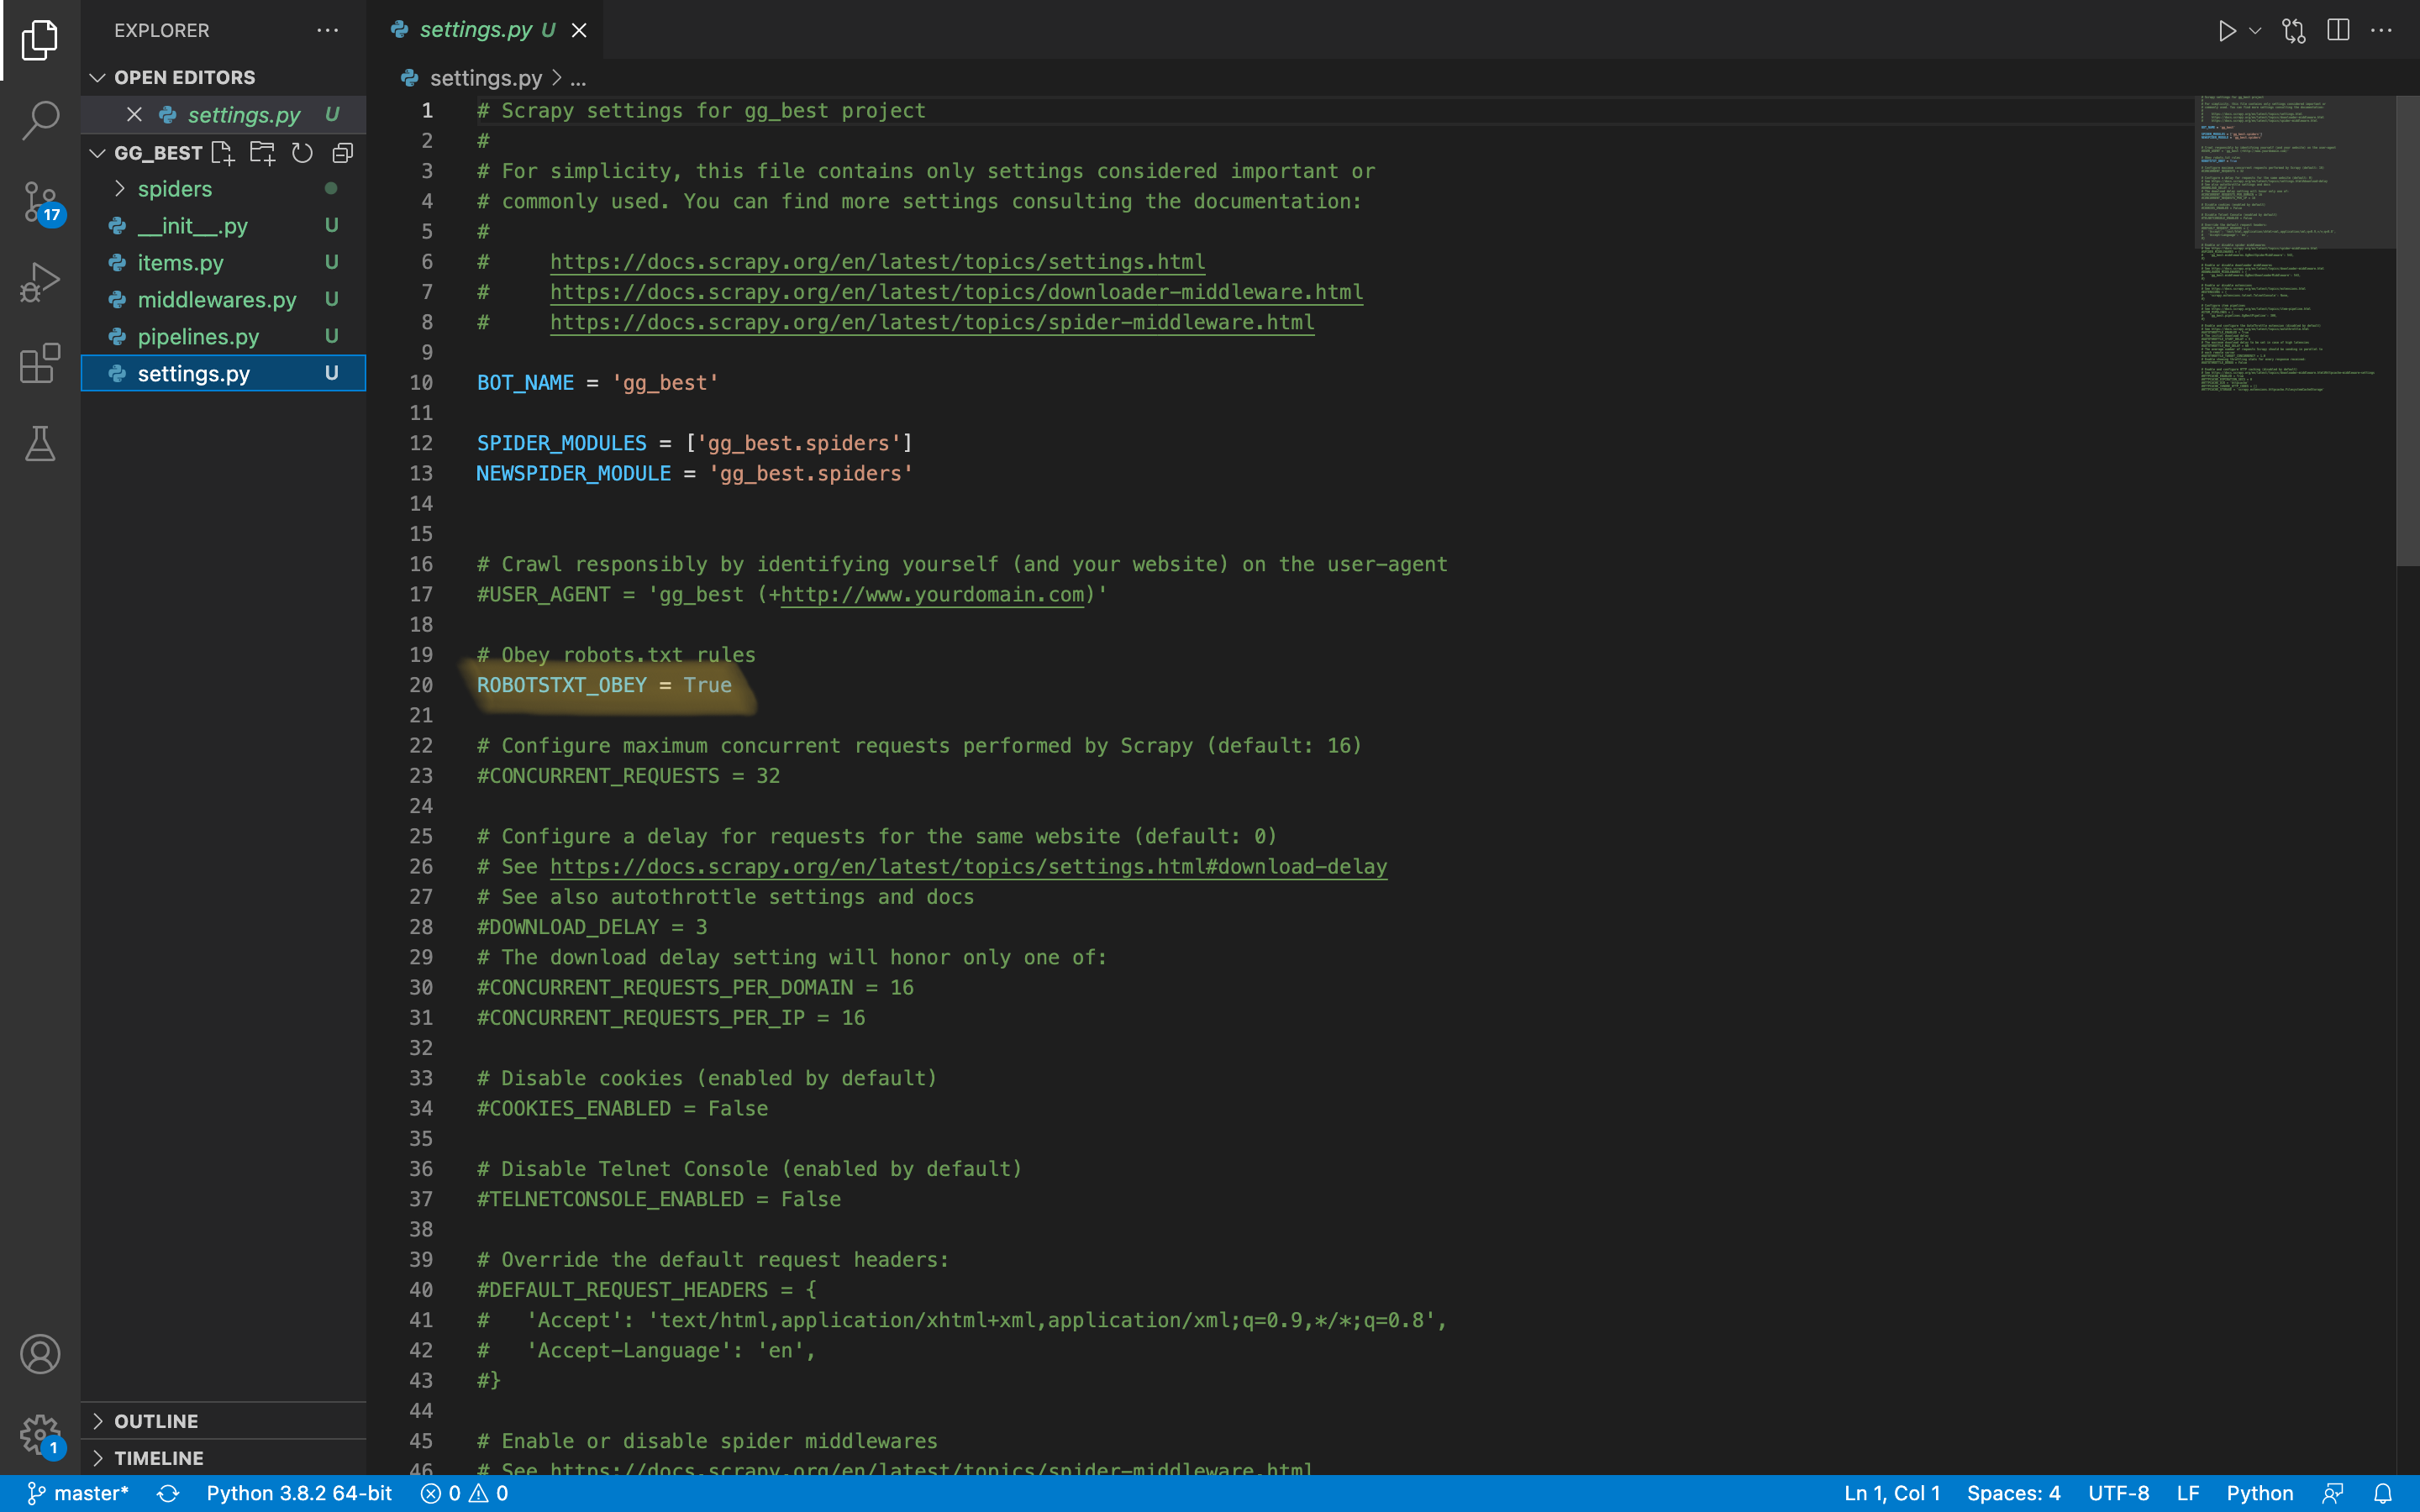Create a new file in GG_BEST
This screenshot has width=2420, height=1512.
tap(222, 153)
